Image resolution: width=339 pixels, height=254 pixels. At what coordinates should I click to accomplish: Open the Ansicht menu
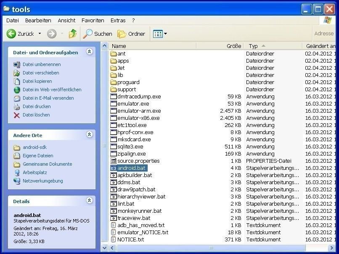point(66,21)
